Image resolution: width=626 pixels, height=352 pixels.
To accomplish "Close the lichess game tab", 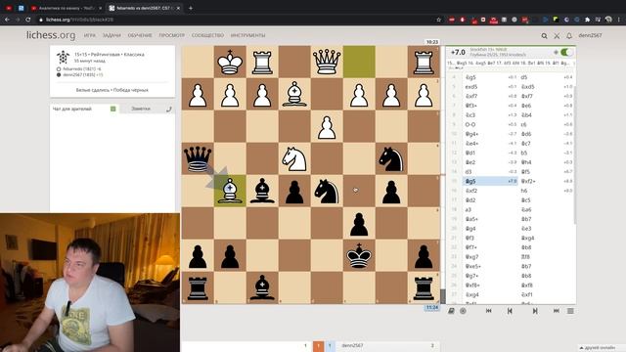I will [178, 8].
